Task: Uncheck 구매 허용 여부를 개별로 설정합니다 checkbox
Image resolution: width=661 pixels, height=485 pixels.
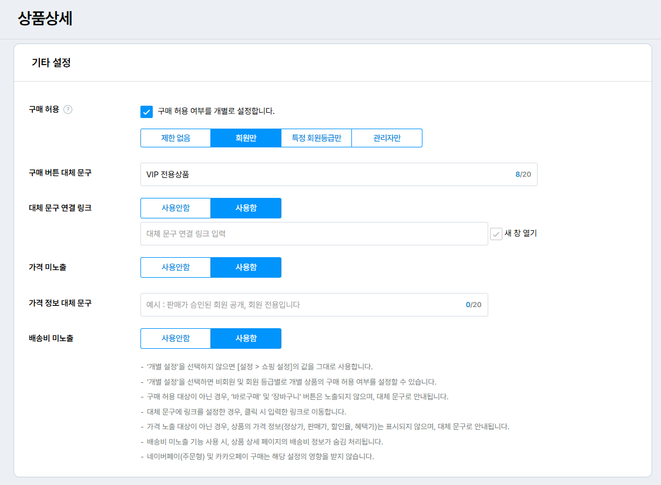Action: click(147, 112)
